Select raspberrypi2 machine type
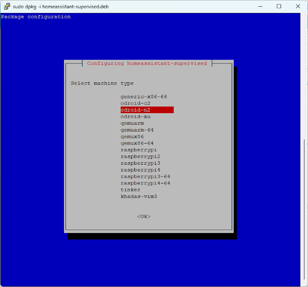 pyautogui.click(x=141, y=157)
